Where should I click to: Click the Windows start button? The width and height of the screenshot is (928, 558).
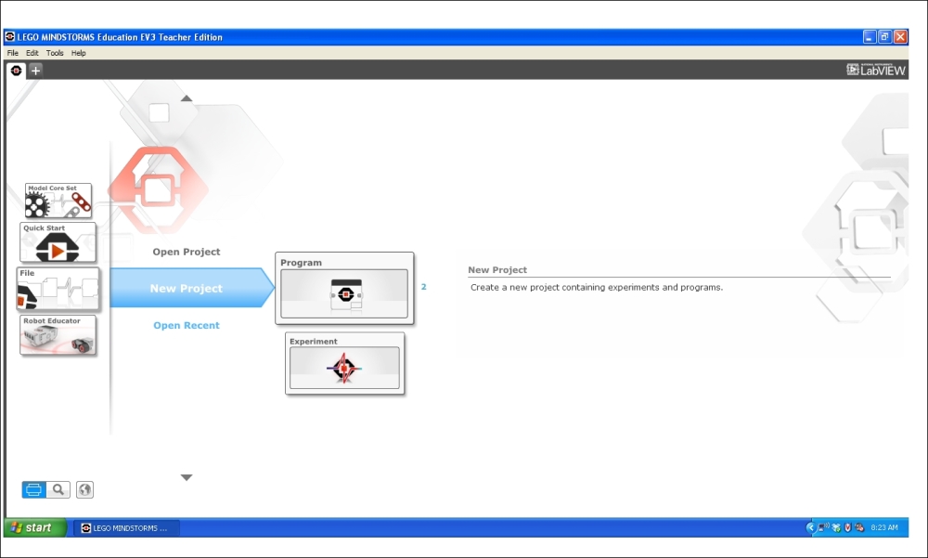[x=35, y=527]
